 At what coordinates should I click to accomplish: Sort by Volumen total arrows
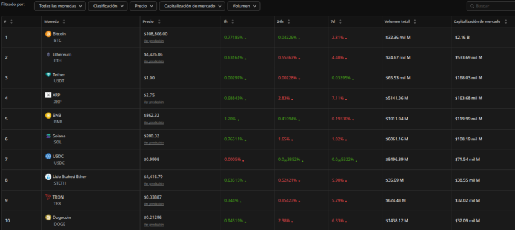(415, 22)
